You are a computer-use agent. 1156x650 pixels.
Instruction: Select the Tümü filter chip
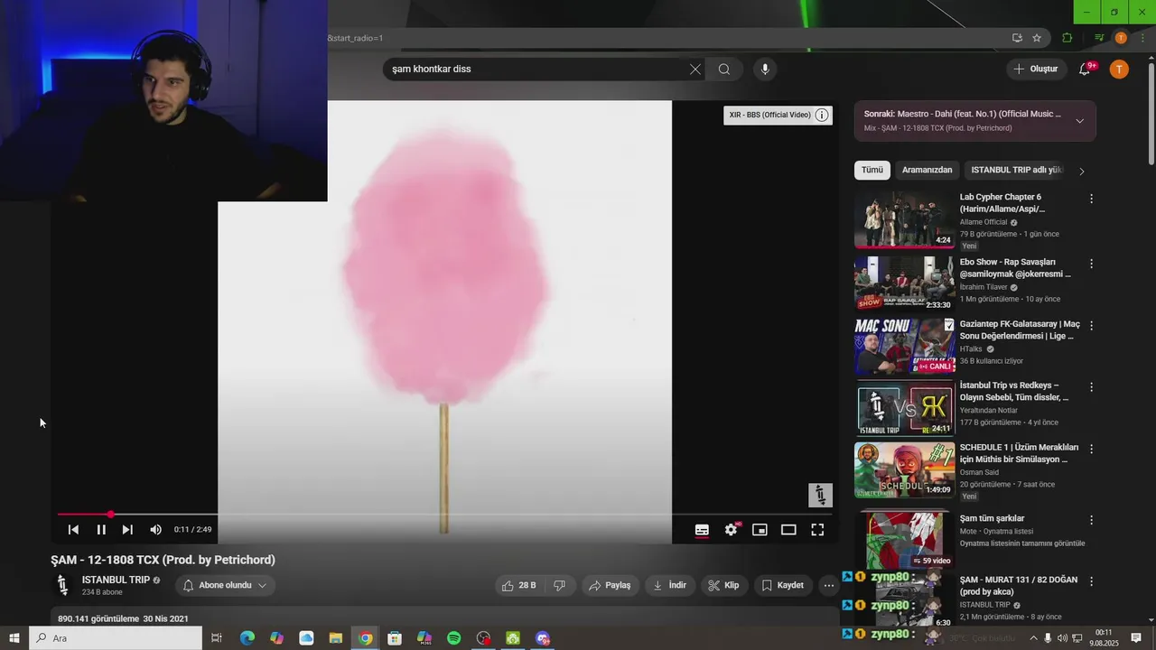[872, 170]
